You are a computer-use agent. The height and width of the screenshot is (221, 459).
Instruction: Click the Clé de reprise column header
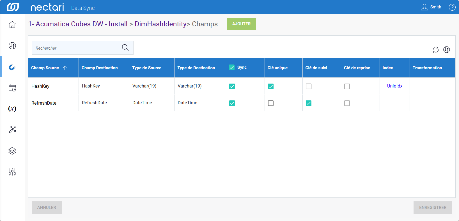coord(360,68)
